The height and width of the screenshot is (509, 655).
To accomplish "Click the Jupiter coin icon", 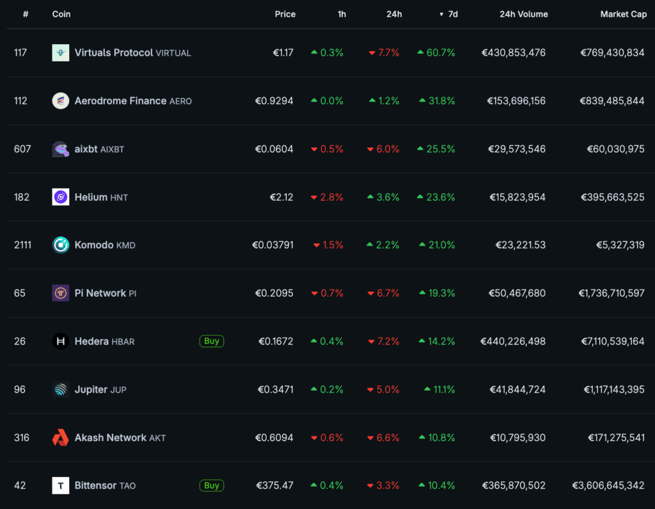I will click(x=60, y=389).
